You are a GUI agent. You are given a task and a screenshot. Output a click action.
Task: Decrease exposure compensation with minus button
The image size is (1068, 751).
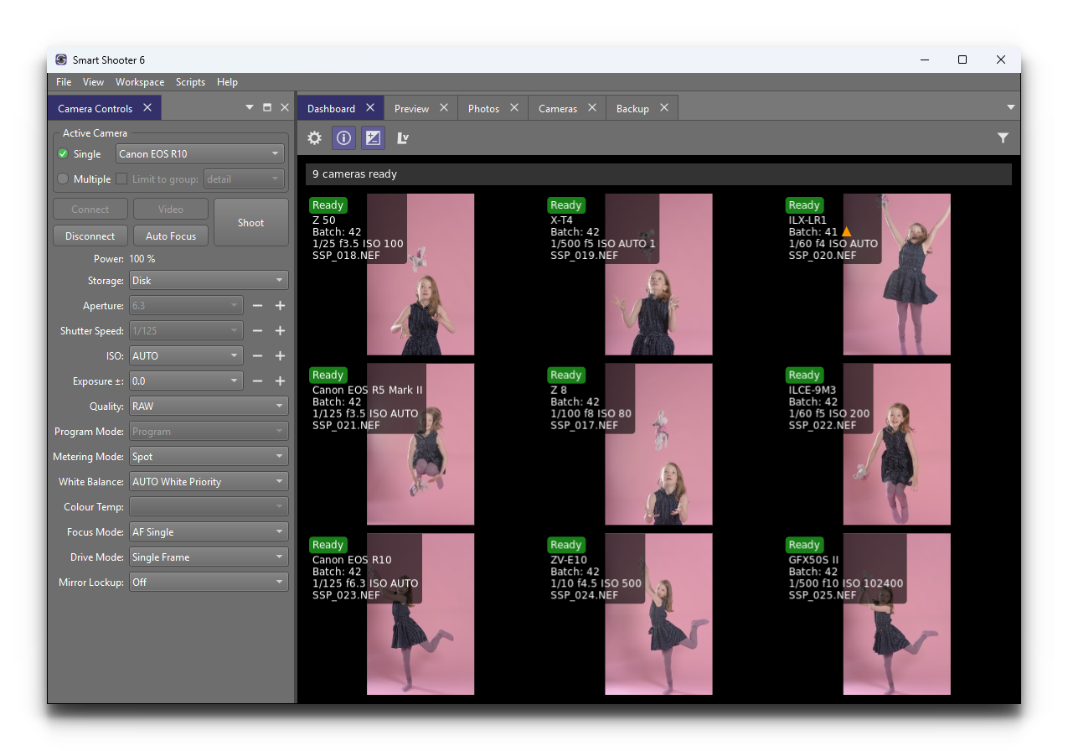[x=258, y=381]
